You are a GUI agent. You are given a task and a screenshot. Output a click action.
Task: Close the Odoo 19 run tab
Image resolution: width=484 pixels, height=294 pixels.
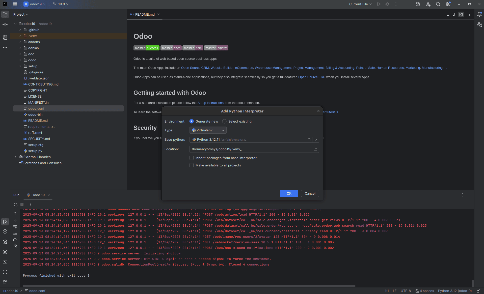pyautogui.click(x=49, y=195)
